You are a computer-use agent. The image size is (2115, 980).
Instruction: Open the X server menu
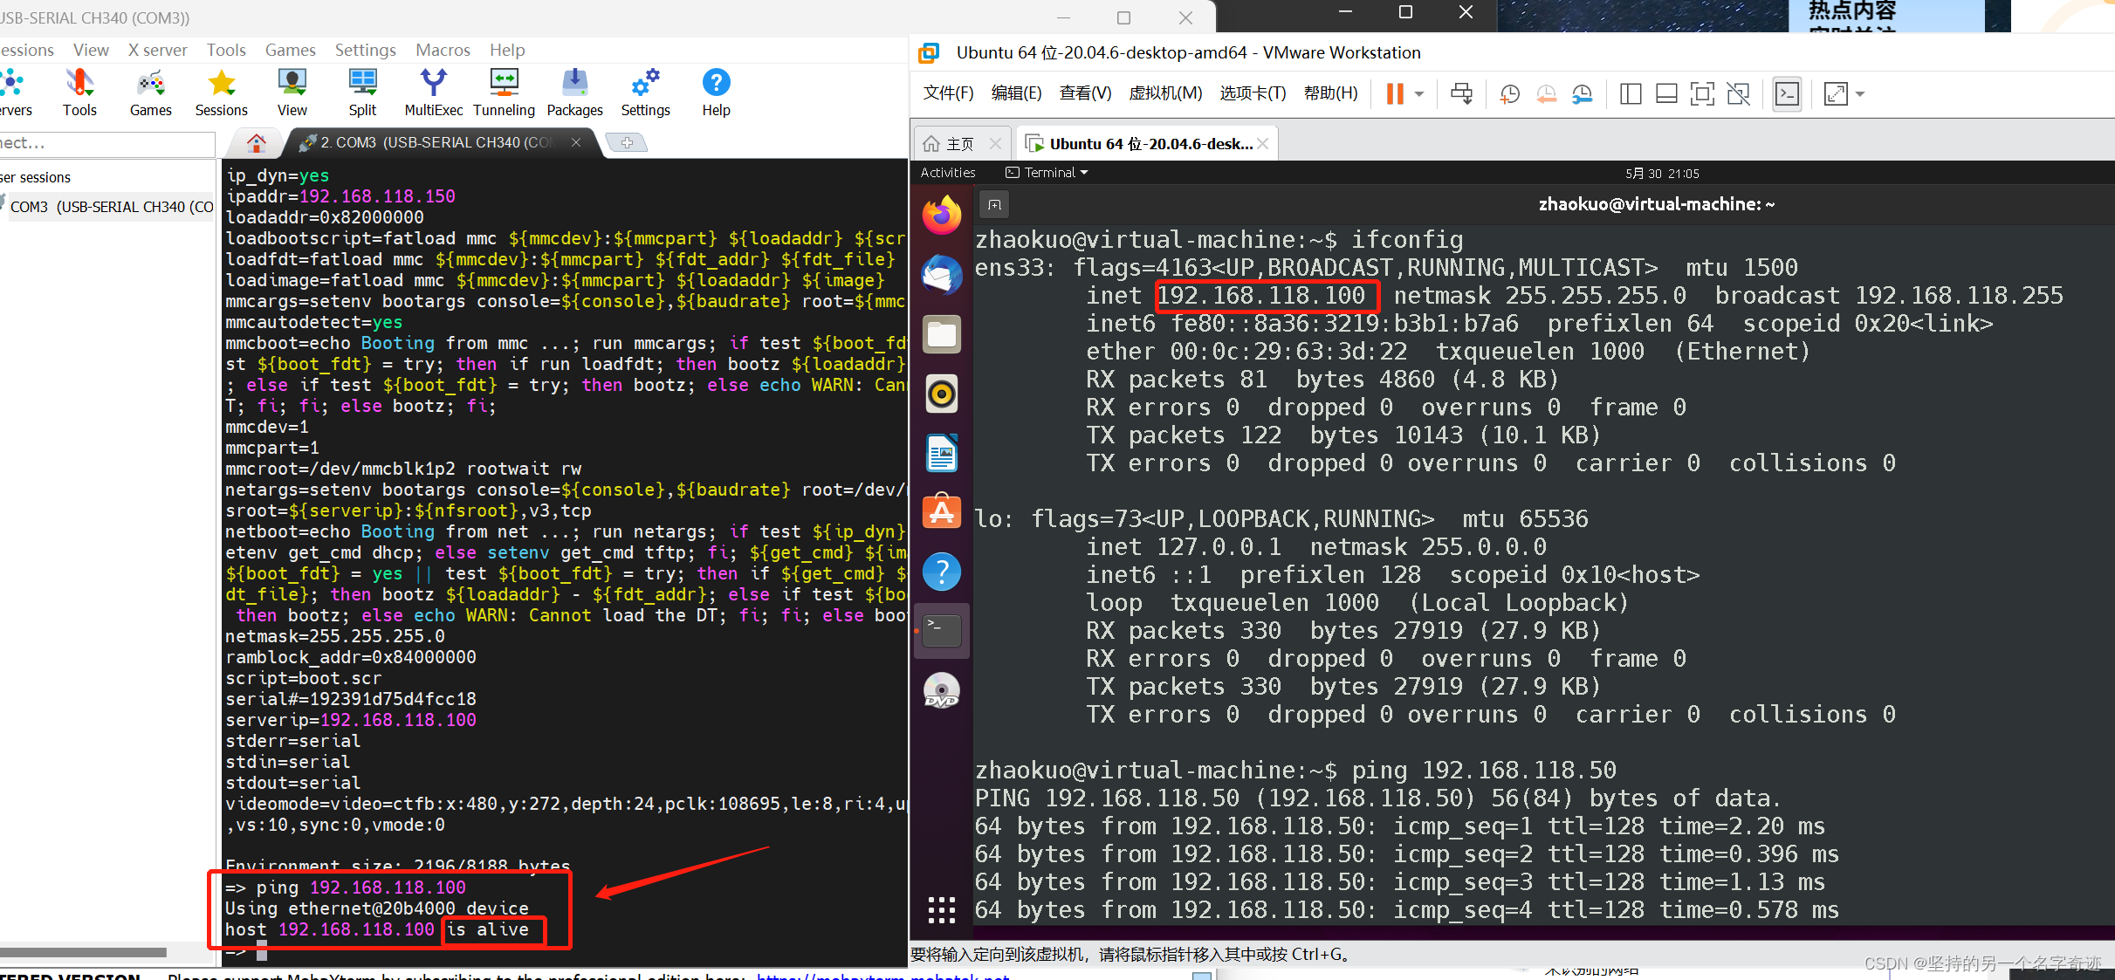(x=157, y=50)
